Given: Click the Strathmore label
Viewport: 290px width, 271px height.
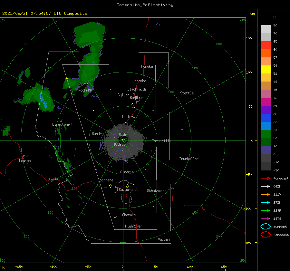Looking at the screenshot, I should [x=157, y=191].
